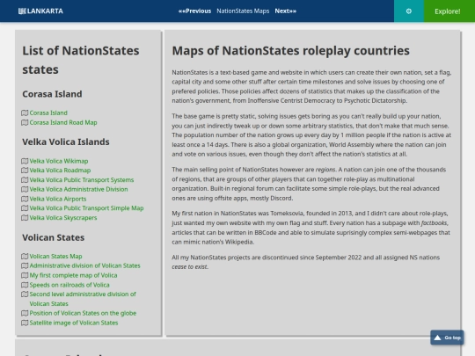
Task: Open Administrative division of Volican States link
Action: 84,265
